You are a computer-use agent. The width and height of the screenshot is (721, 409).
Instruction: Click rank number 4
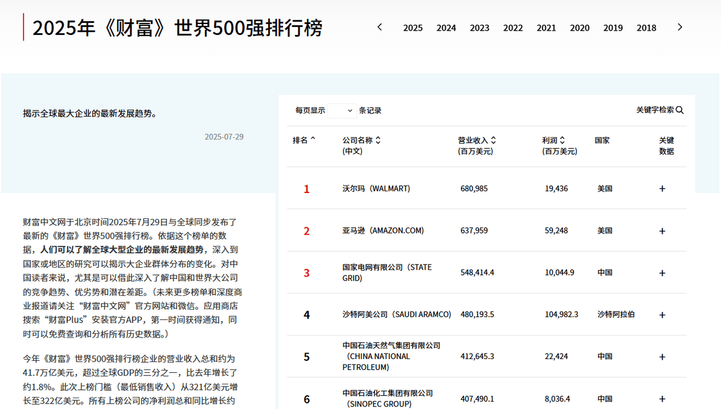pos(306,315)
